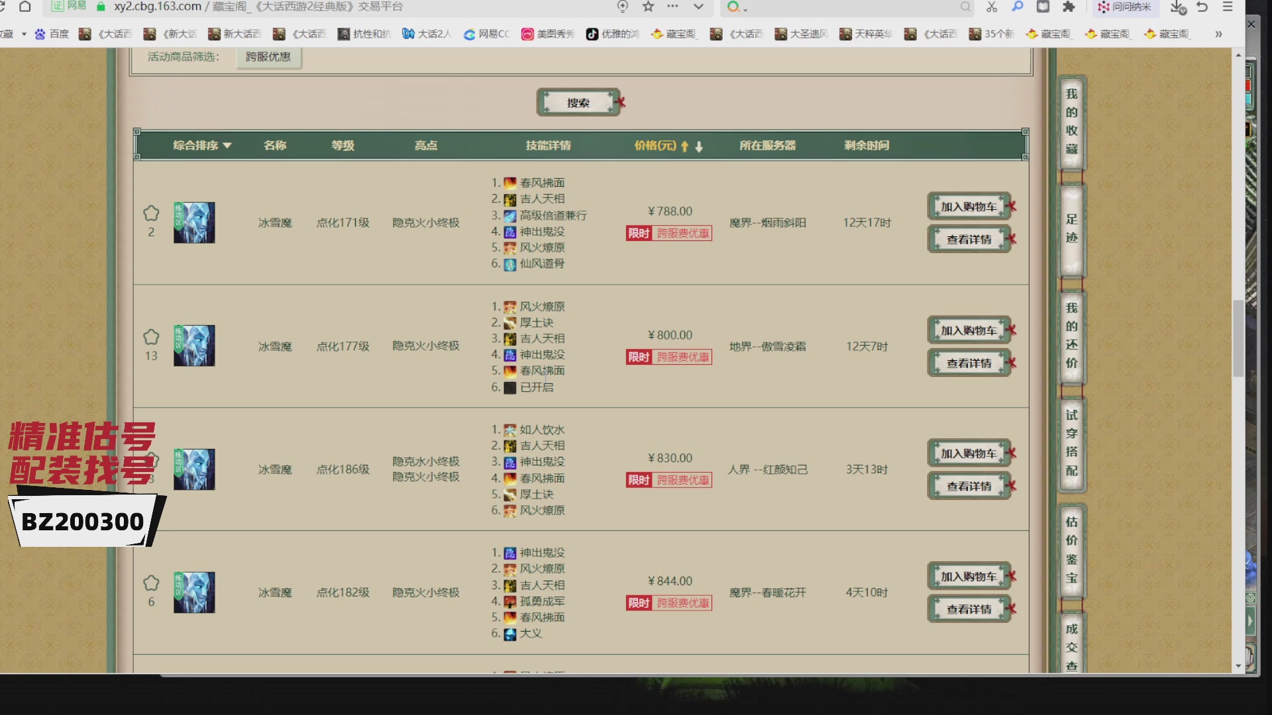Click browser bookmark star icon
The height and width of the screenshot is (715, 1272).
648,7
